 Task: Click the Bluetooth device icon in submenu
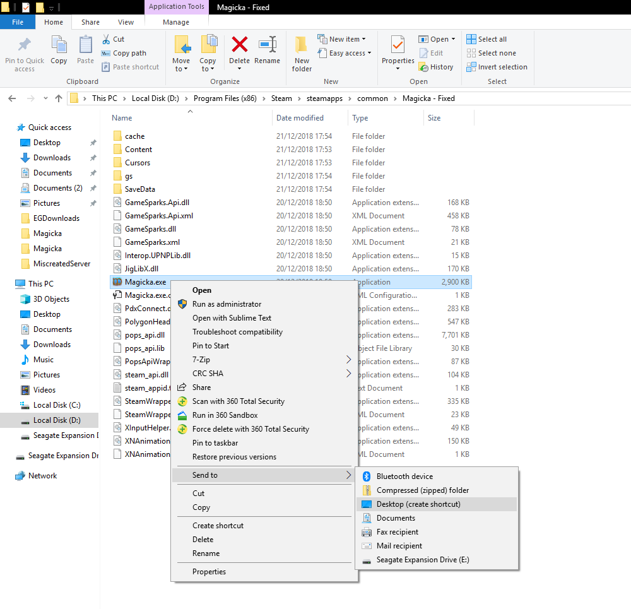367,476
